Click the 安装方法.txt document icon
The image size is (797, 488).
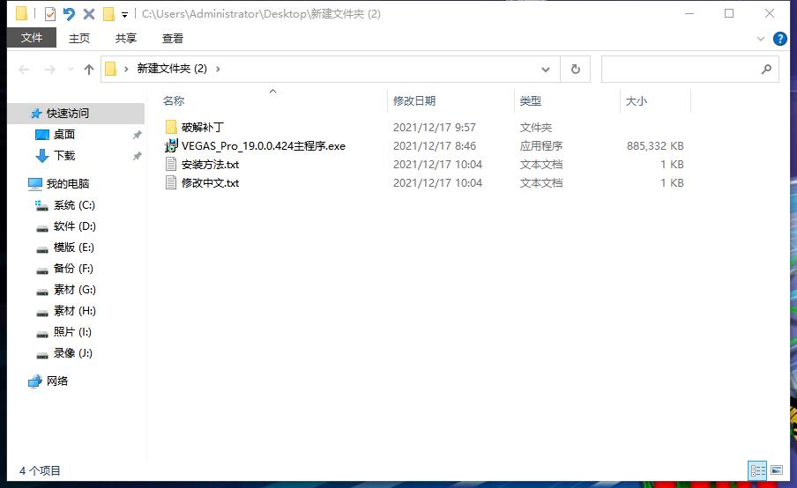click(171, 165)
